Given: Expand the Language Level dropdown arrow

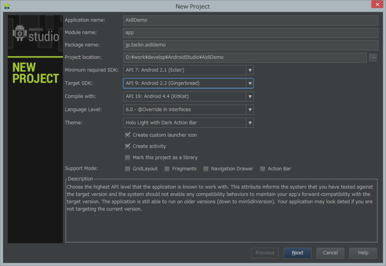Looking at the screenshot, I should (250, 110).
